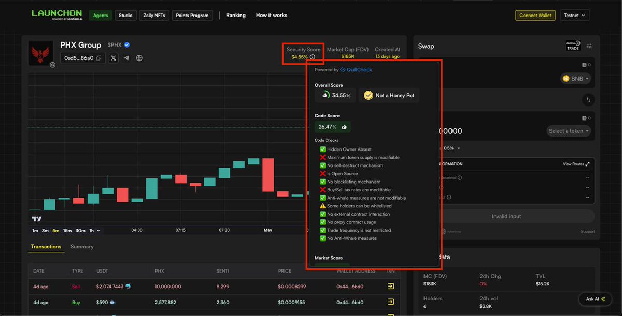Screen dimensions: 622x316
Task: Click the Universal Trade logo
Action: pyautogui.click(x=573, y=46)
